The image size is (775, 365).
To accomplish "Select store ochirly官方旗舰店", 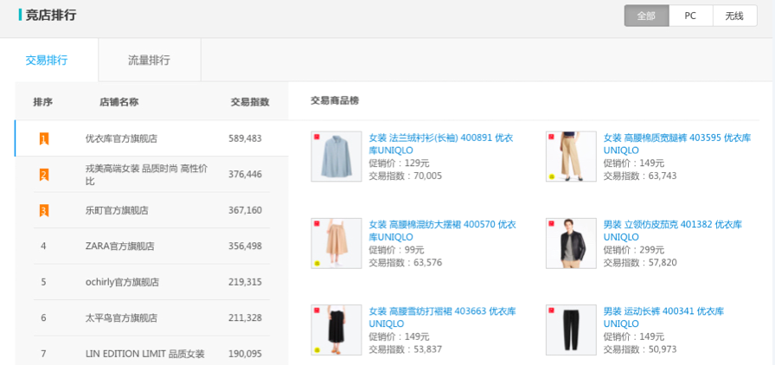I will click(122, 283).
